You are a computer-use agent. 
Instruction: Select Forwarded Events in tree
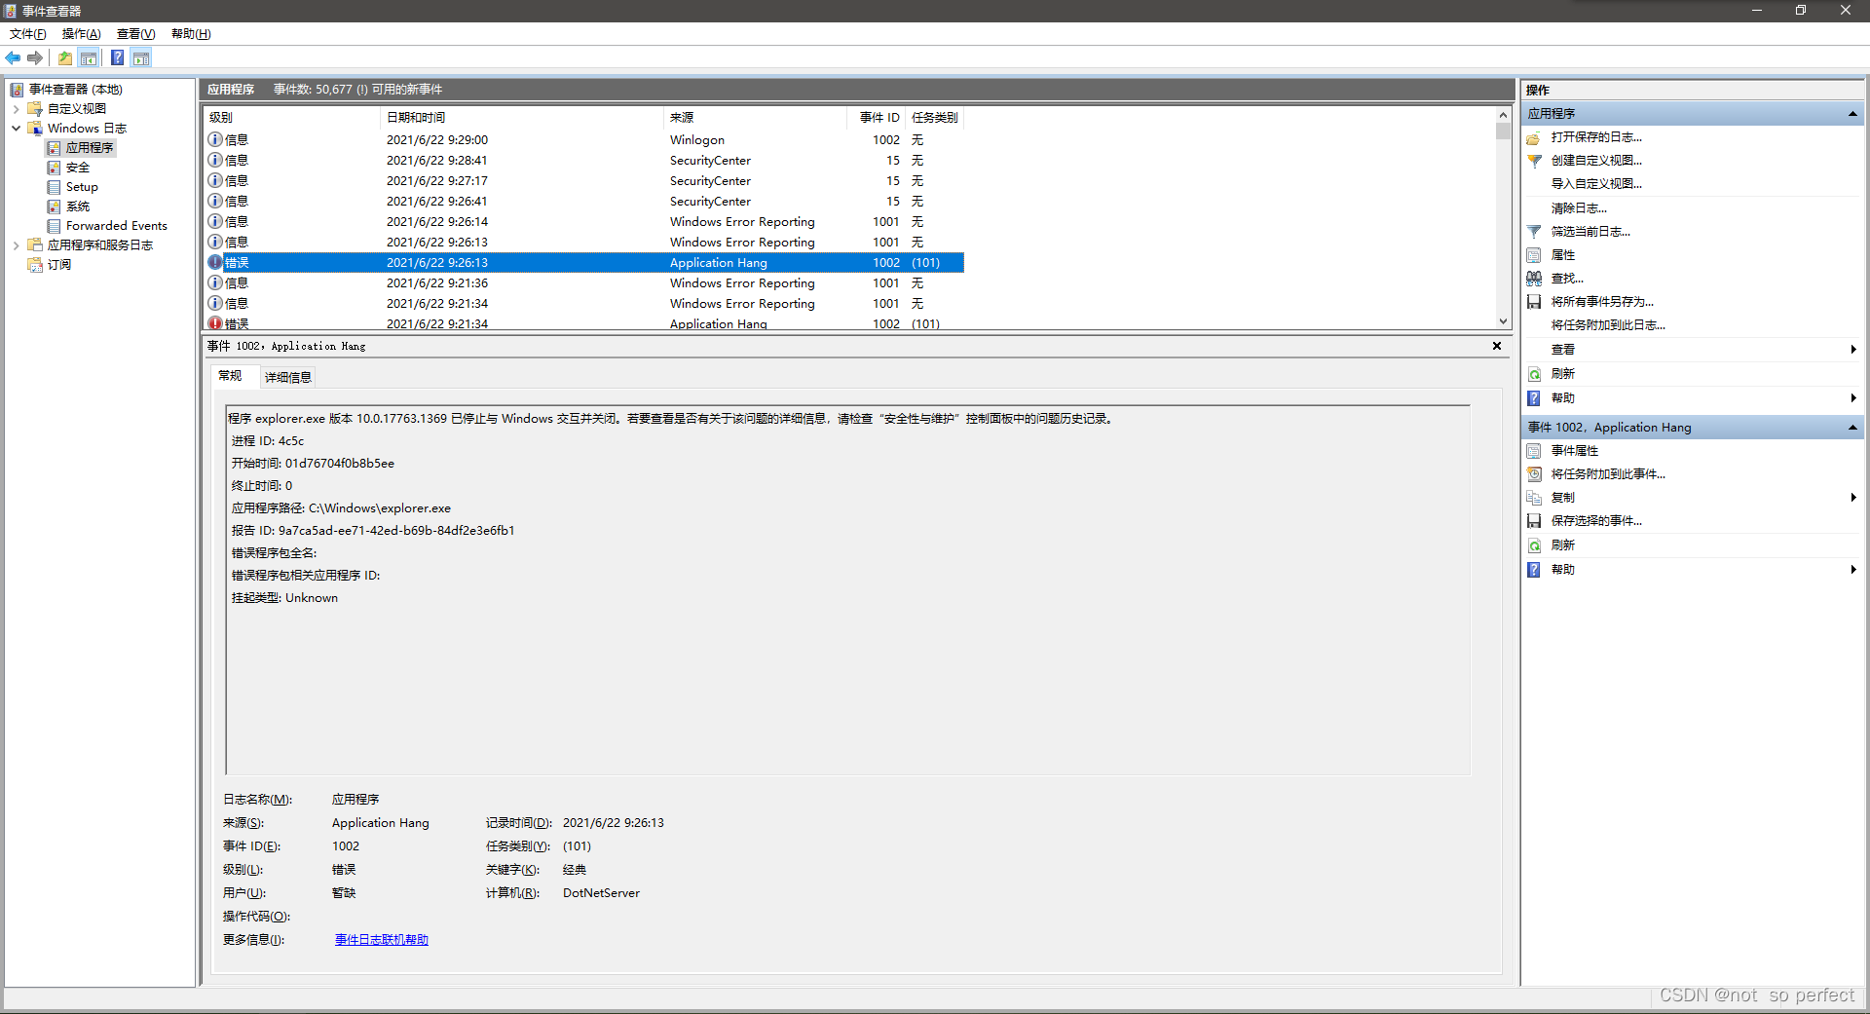click(x=107, y=226)
